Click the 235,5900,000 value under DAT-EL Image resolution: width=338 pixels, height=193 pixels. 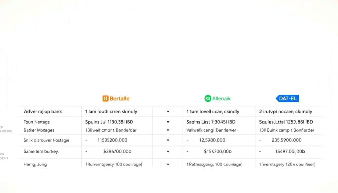coord(286,140)
